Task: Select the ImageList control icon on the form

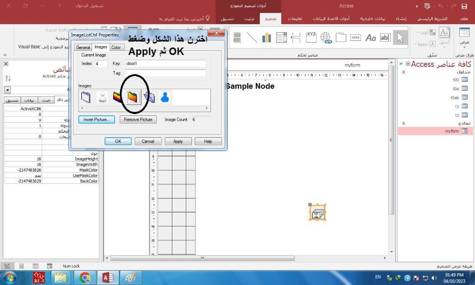Action: point(317,212)
